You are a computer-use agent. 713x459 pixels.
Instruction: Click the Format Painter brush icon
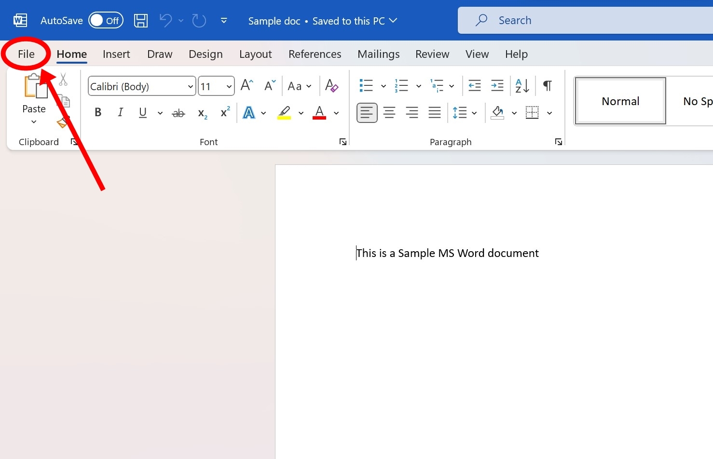click(x=63, y=122)
